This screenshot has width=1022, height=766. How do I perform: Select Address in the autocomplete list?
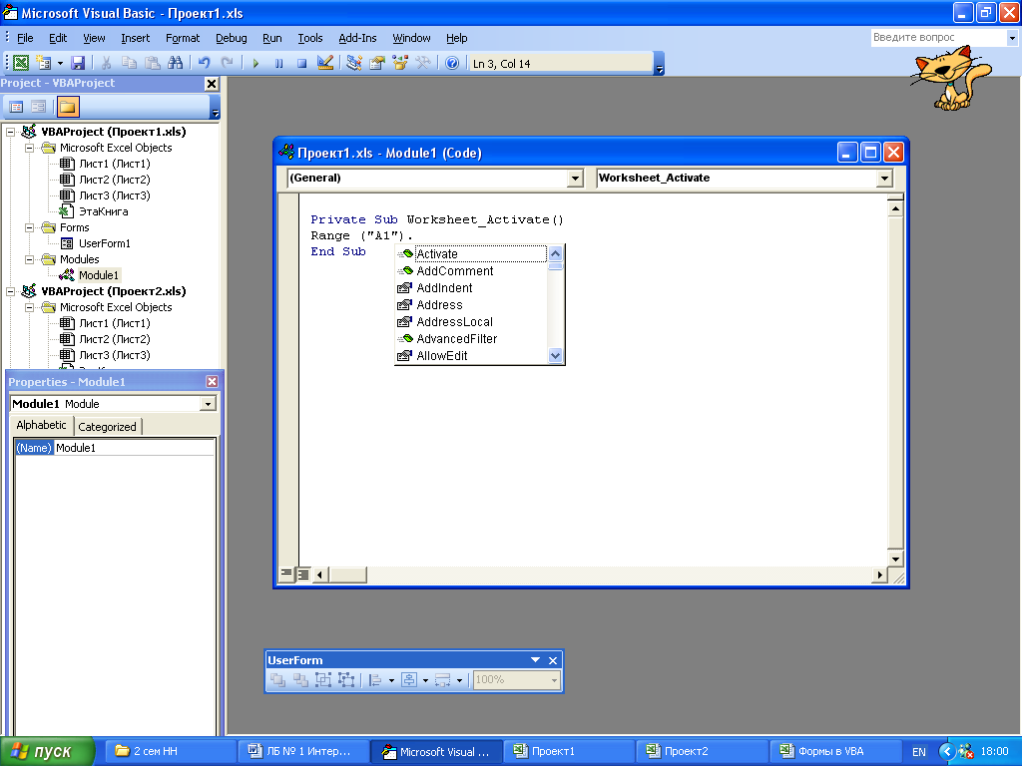[472, 305]
